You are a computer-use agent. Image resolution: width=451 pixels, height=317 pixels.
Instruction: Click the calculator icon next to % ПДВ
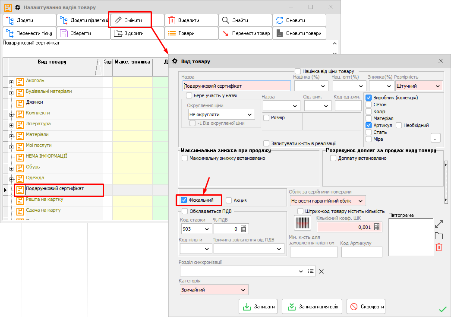point(243,229)
